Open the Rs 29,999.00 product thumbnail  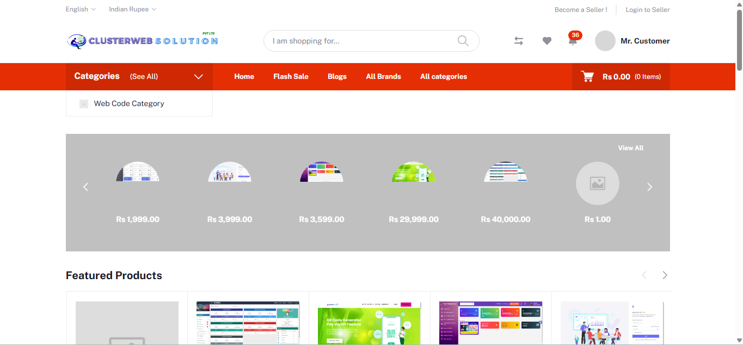pos(413,172)
